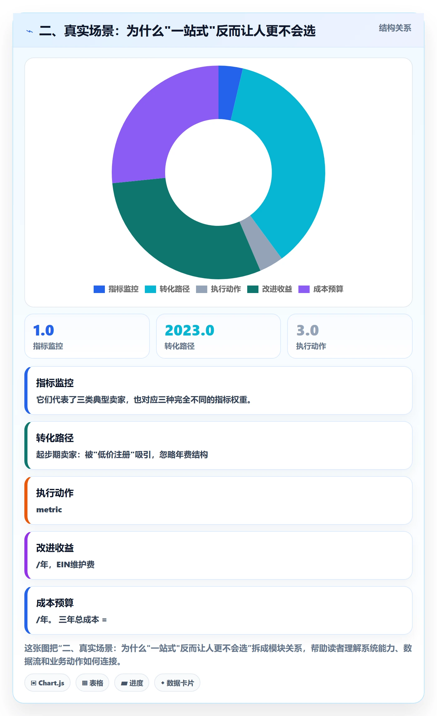Viewport: 437px width, 716px height.
Task: Click the grid icon in 表格 chip
Action: [85, 683]
